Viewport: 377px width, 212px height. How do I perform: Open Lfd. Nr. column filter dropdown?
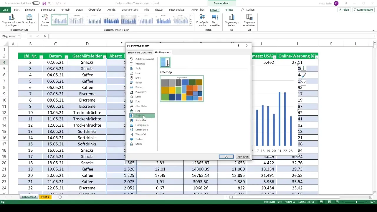pos(41,57)
